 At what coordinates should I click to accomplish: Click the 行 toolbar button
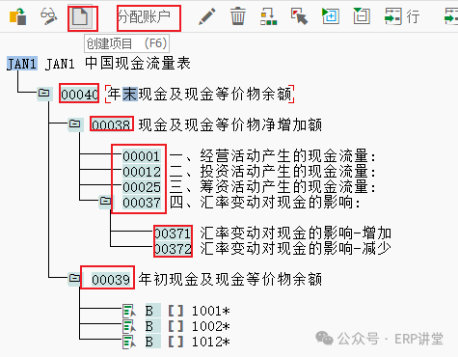(402, 16)
